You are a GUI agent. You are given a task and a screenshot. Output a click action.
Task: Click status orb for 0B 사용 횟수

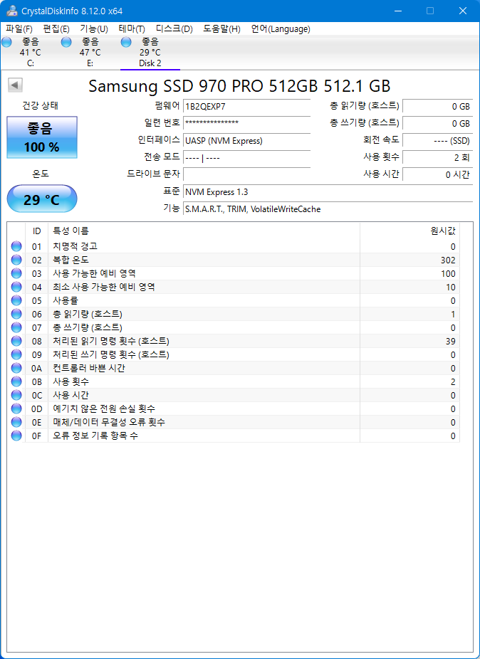[x=16, y=381]
